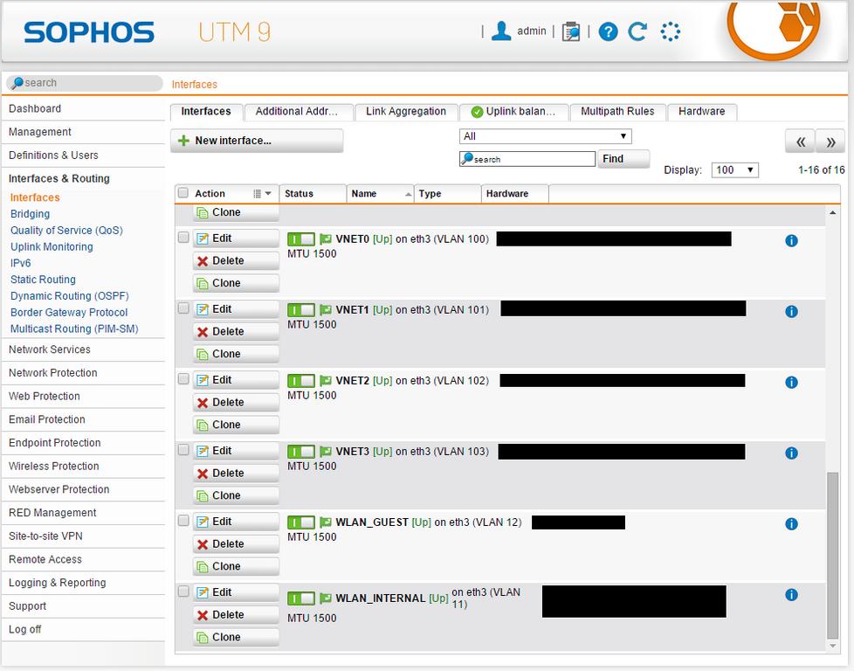854x671 pixels.
Task: Expand the Display count dropdown
Action: (x=734, y=169)
